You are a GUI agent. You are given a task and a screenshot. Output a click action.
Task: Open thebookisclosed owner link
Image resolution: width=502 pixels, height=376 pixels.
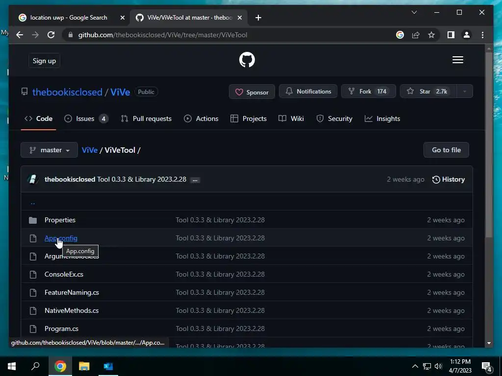coord(67,92)
